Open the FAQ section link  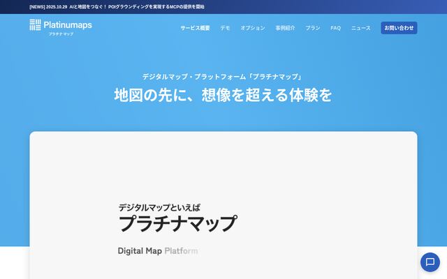[x=335, y=28]
